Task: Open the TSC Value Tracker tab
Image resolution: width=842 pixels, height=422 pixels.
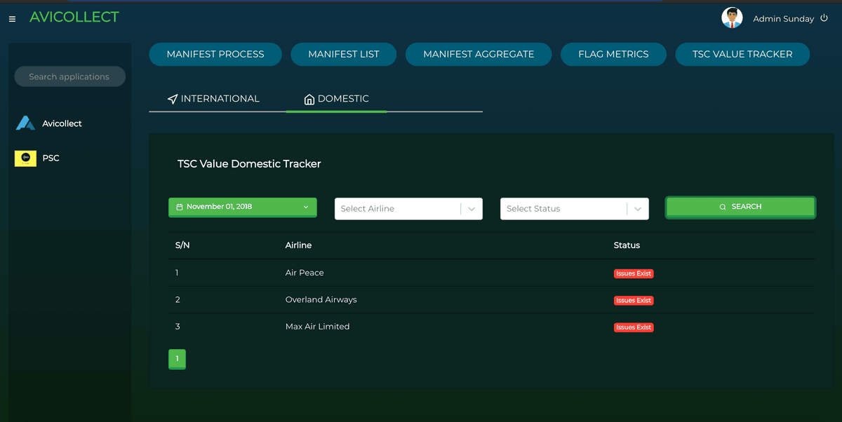Action: [x=742, y=54]
